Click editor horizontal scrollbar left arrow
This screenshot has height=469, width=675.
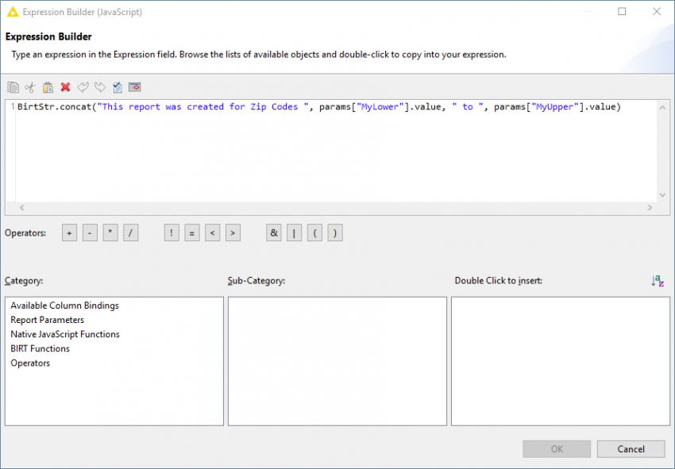[22, 208]
